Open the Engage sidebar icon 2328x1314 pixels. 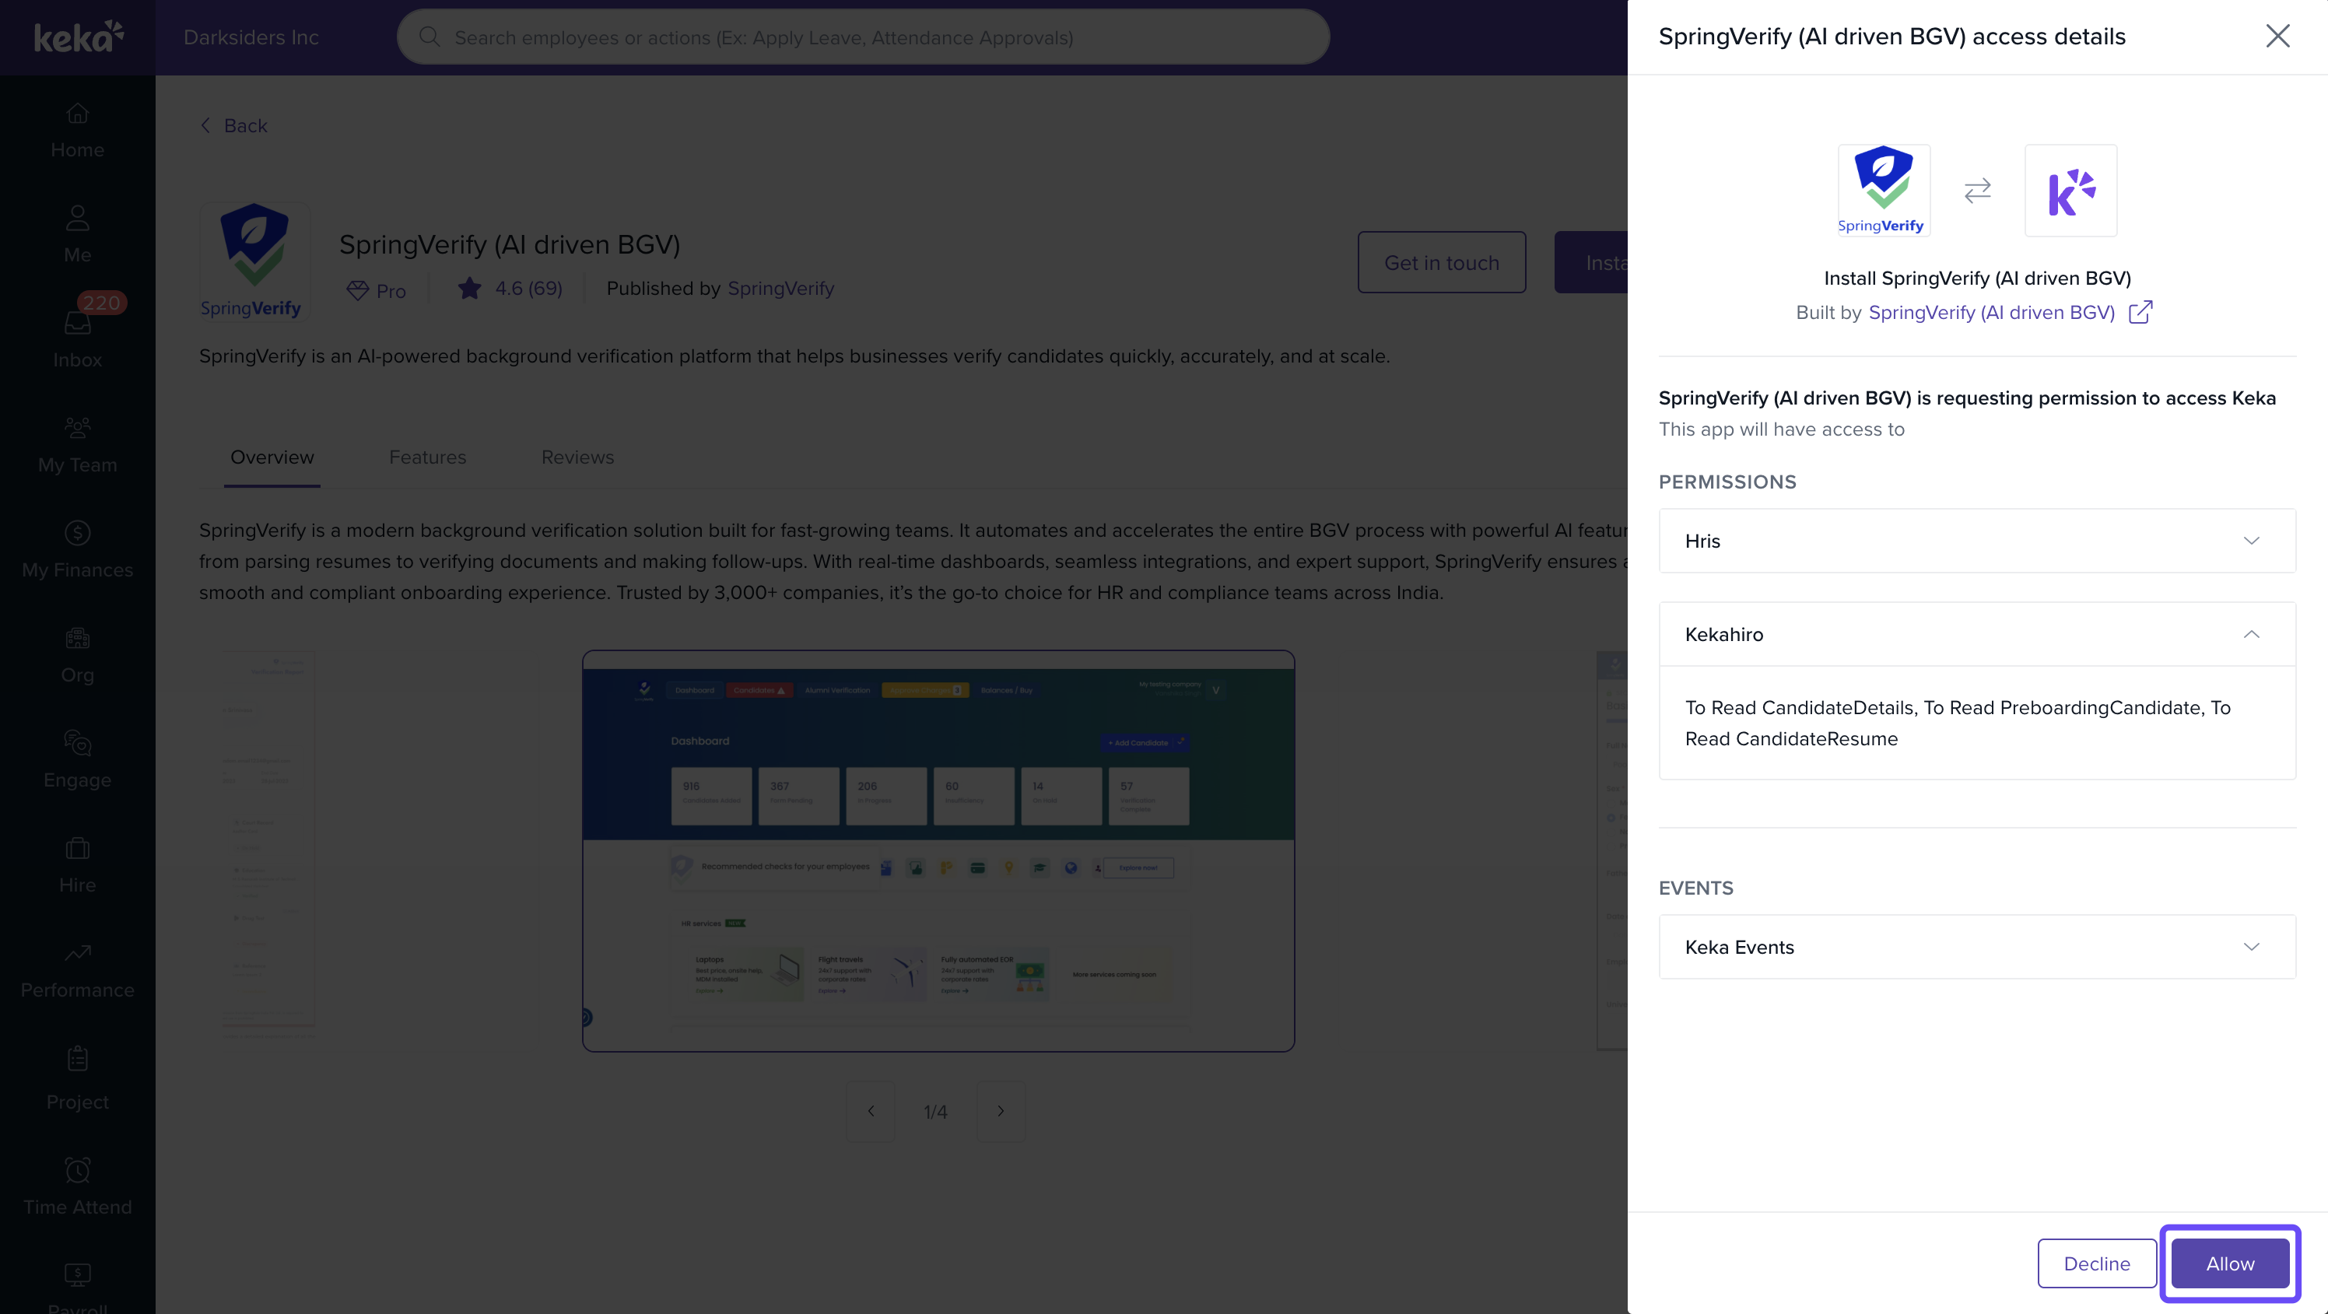77,743
